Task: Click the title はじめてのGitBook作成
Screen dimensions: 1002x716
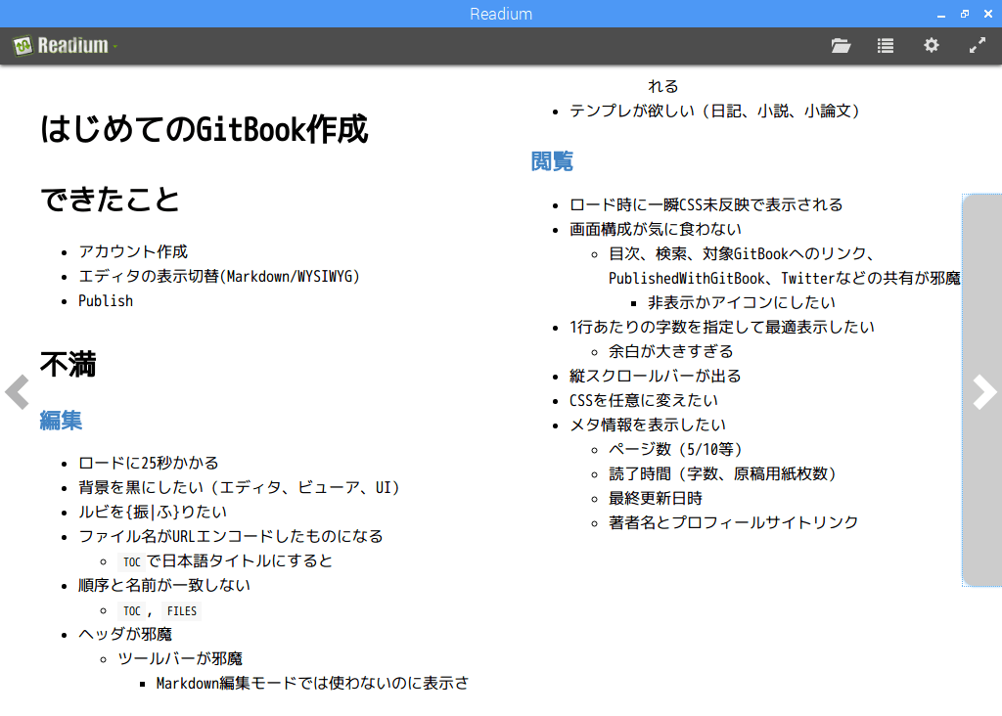Action: pos(204,129)
